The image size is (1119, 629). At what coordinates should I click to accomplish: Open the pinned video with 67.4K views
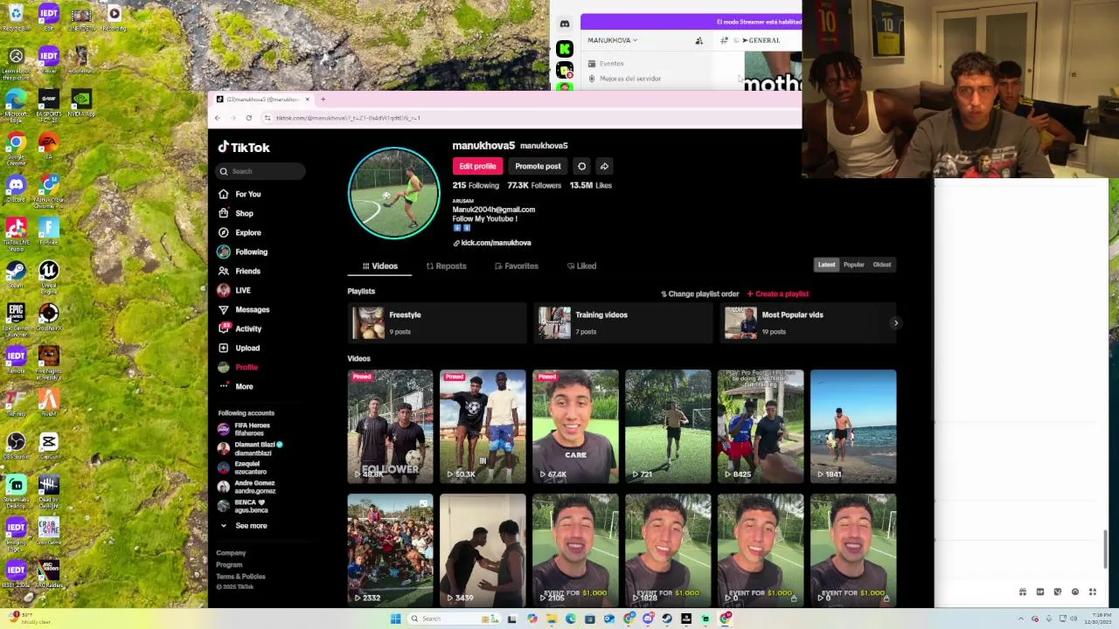(575, 426)
